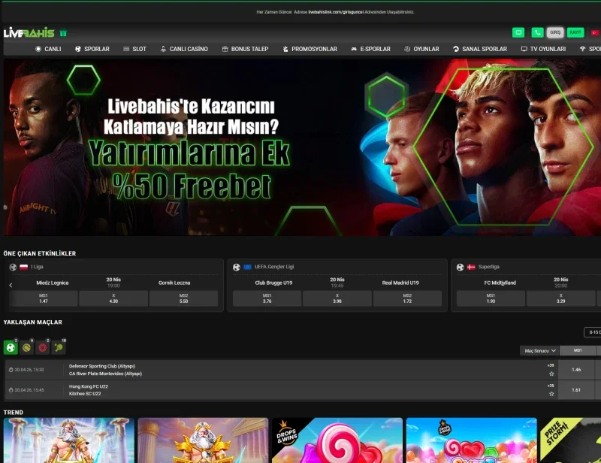Change language via Turkish flag icon

(x=594, y=32)
